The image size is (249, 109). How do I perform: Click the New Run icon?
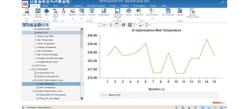click(26, 11)
